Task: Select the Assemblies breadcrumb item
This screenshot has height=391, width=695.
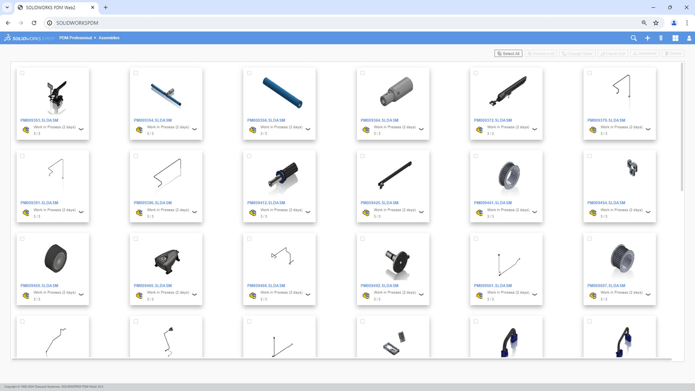Action: [109, 38]
